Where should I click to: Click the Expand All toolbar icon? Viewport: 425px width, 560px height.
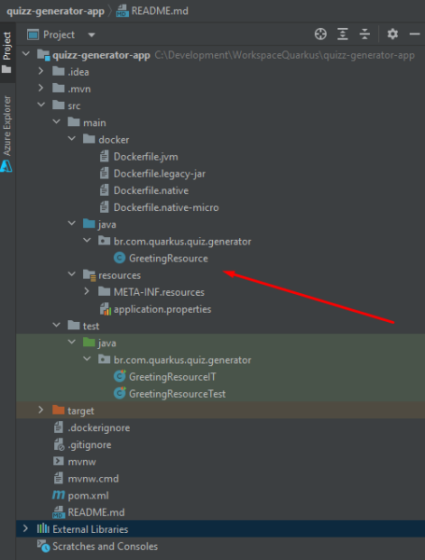pos(343,35)
